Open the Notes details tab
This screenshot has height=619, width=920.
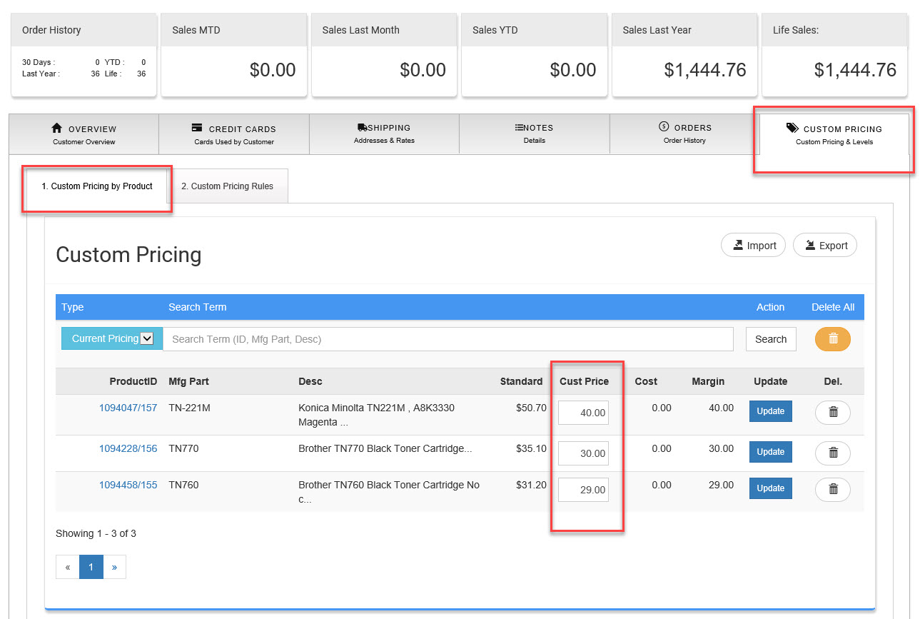click(534, 134)
